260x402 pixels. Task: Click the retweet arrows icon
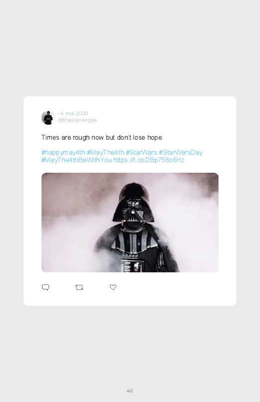point(79,287)
